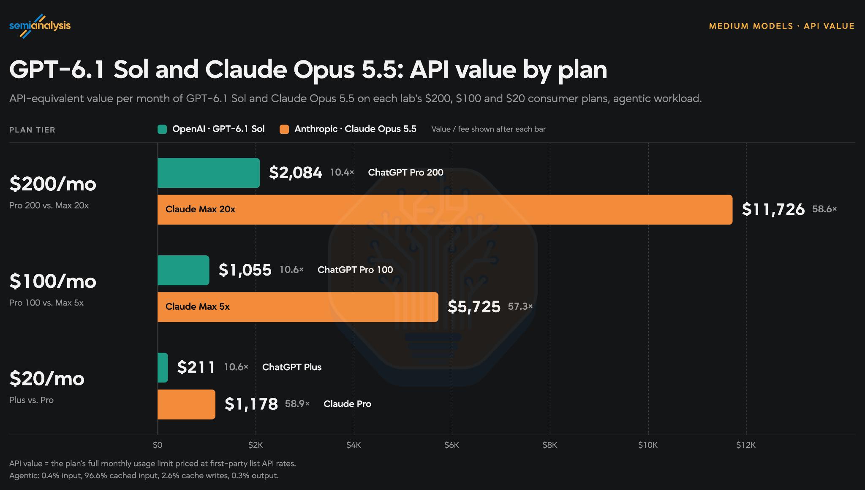Click the orange Anthropic legend swatch

click(x=284, y=129)
